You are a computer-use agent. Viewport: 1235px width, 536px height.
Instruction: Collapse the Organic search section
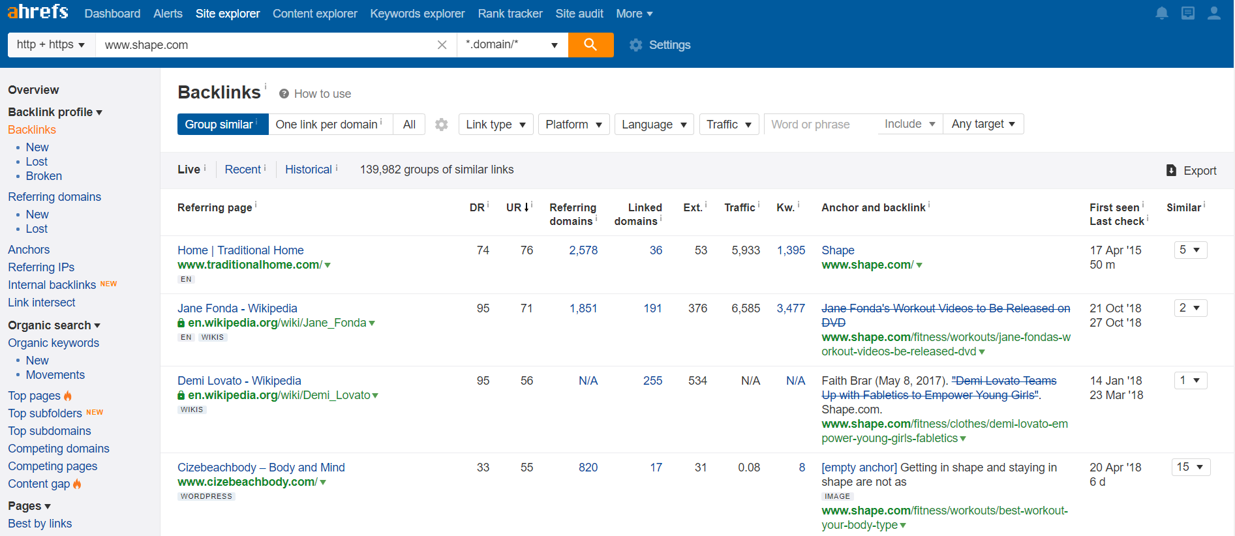click(x=54, y=325)
